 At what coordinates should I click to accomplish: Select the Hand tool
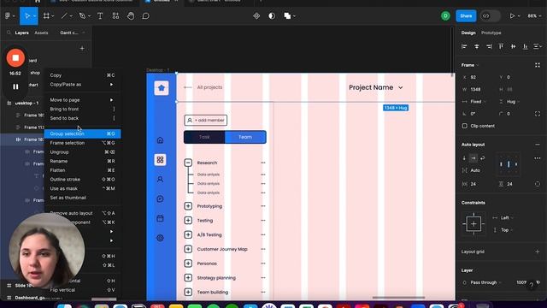[131, 16]
